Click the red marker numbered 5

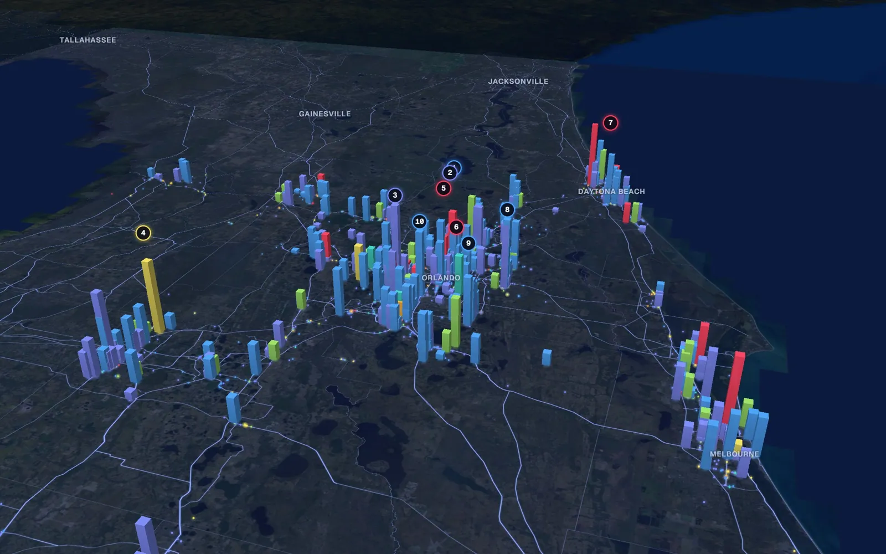click(x=443, y=188)
